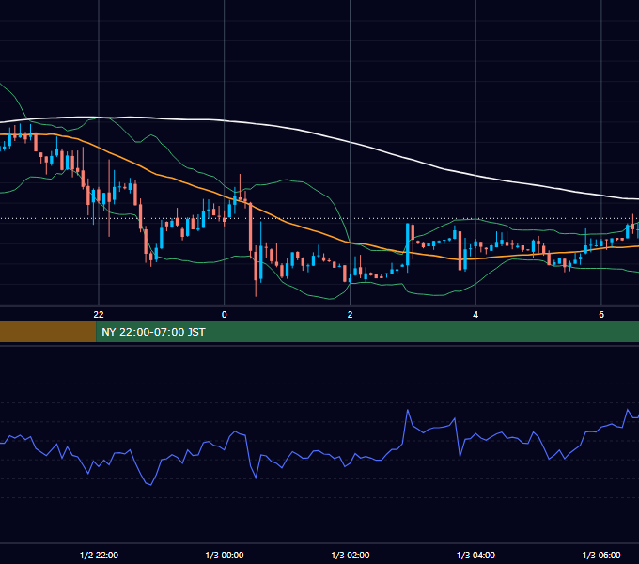Click the 1/2 22:00 date label
639x564 pixels.
99,555
